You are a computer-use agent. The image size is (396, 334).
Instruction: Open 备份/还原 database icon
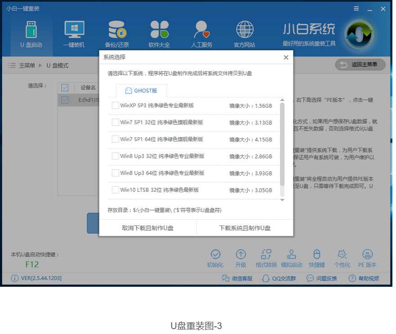pos(117,30)
